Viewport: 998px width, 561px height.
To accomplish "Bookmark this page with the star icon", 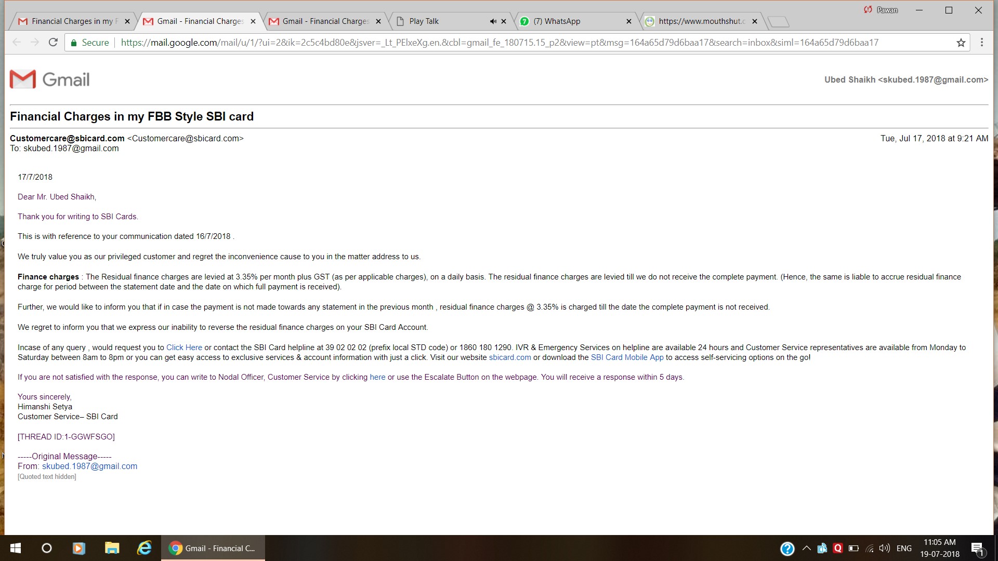I will (x=961, y=43).
